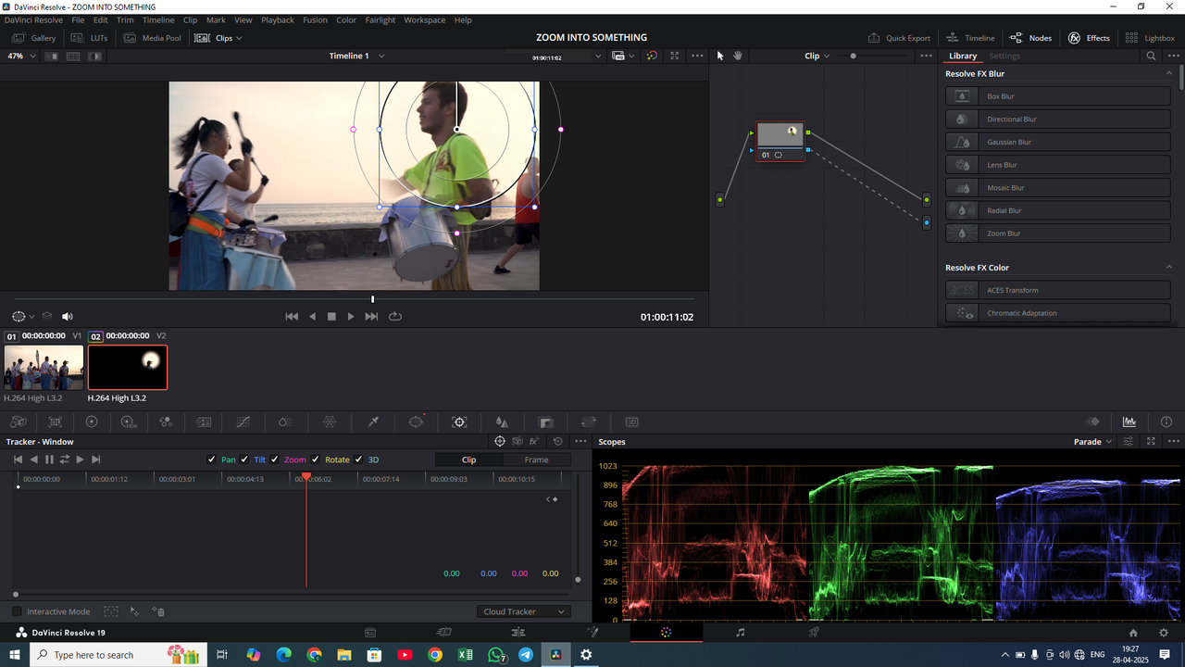Screen dimensions: 1185x667
Task: Open the Power Window palette
Action: [x=415, y=422]
